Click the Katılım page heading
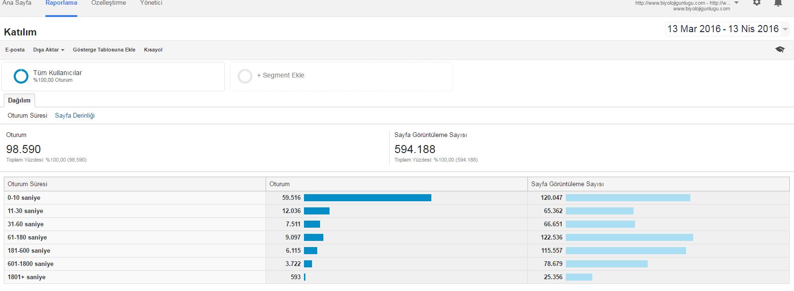The width and height of the screenshot is (794, 291). pos(20,32)
